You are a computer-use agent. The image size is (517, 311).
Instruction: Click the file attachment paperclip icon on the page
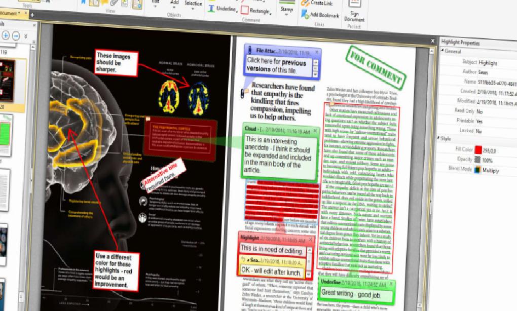pos(244,93)
